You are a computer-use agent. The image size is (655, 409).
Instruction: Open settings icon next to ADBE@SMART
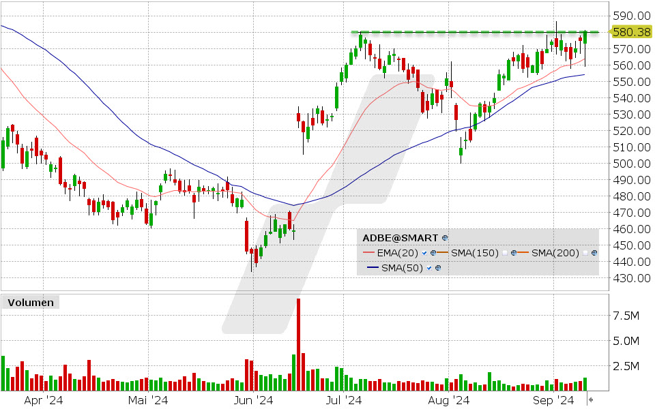(x=445, y=238)
